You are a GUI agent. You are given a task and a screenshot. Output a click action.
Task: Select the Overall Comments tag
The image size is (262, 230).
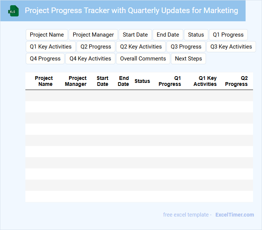click(143, 59)
